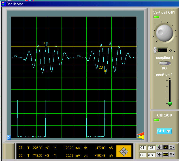
Task: Select the C2 cursor movement arrows icon
Action: point(159,155)
